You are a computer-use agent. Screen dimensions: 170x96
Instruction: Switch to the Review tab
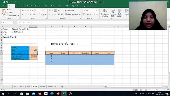tap(53, 6)
